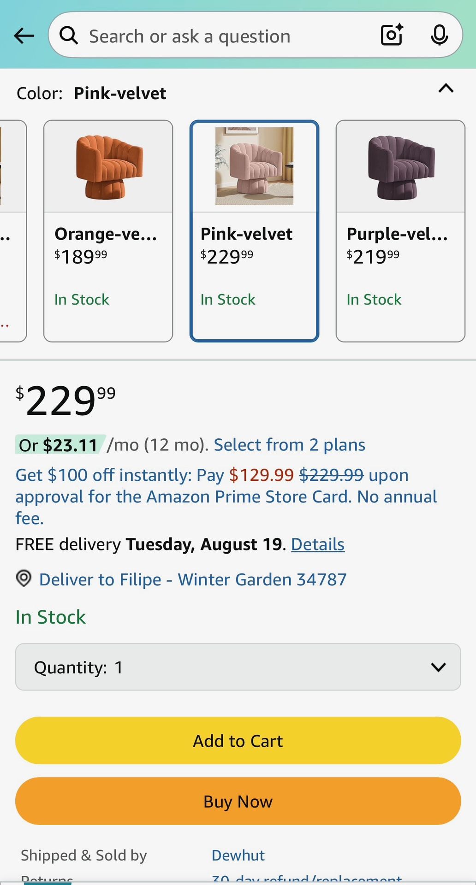The image size is (476, 885).
Task: Tap the Amazon Prime Store Card offer
Action: [226, 497]
